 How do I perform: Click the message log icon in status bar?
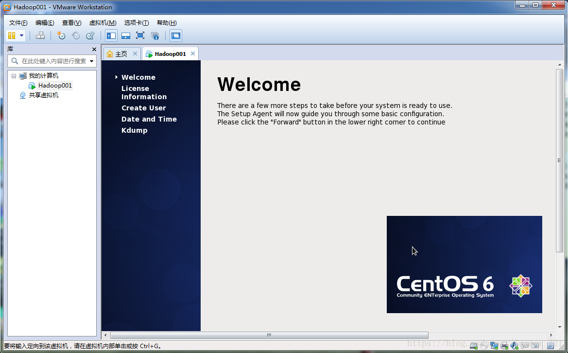pyautogui.click(x=551, y=346)
